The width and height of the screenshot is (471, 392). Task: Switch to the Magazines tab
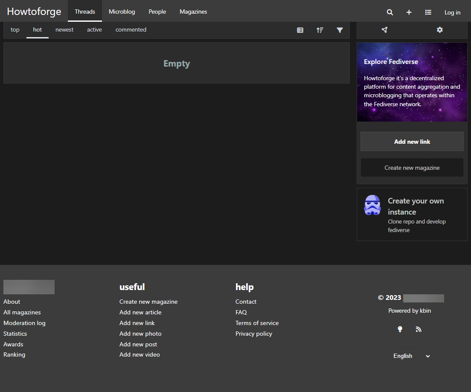(x=193, y=12)
